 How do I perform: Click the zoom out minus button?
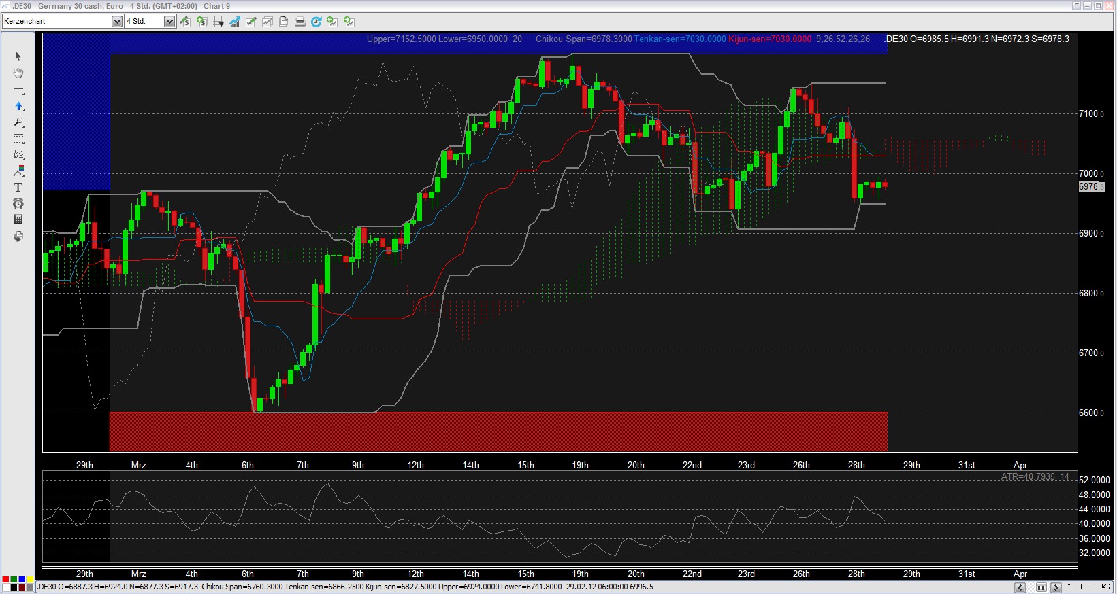click(1093, 587)
